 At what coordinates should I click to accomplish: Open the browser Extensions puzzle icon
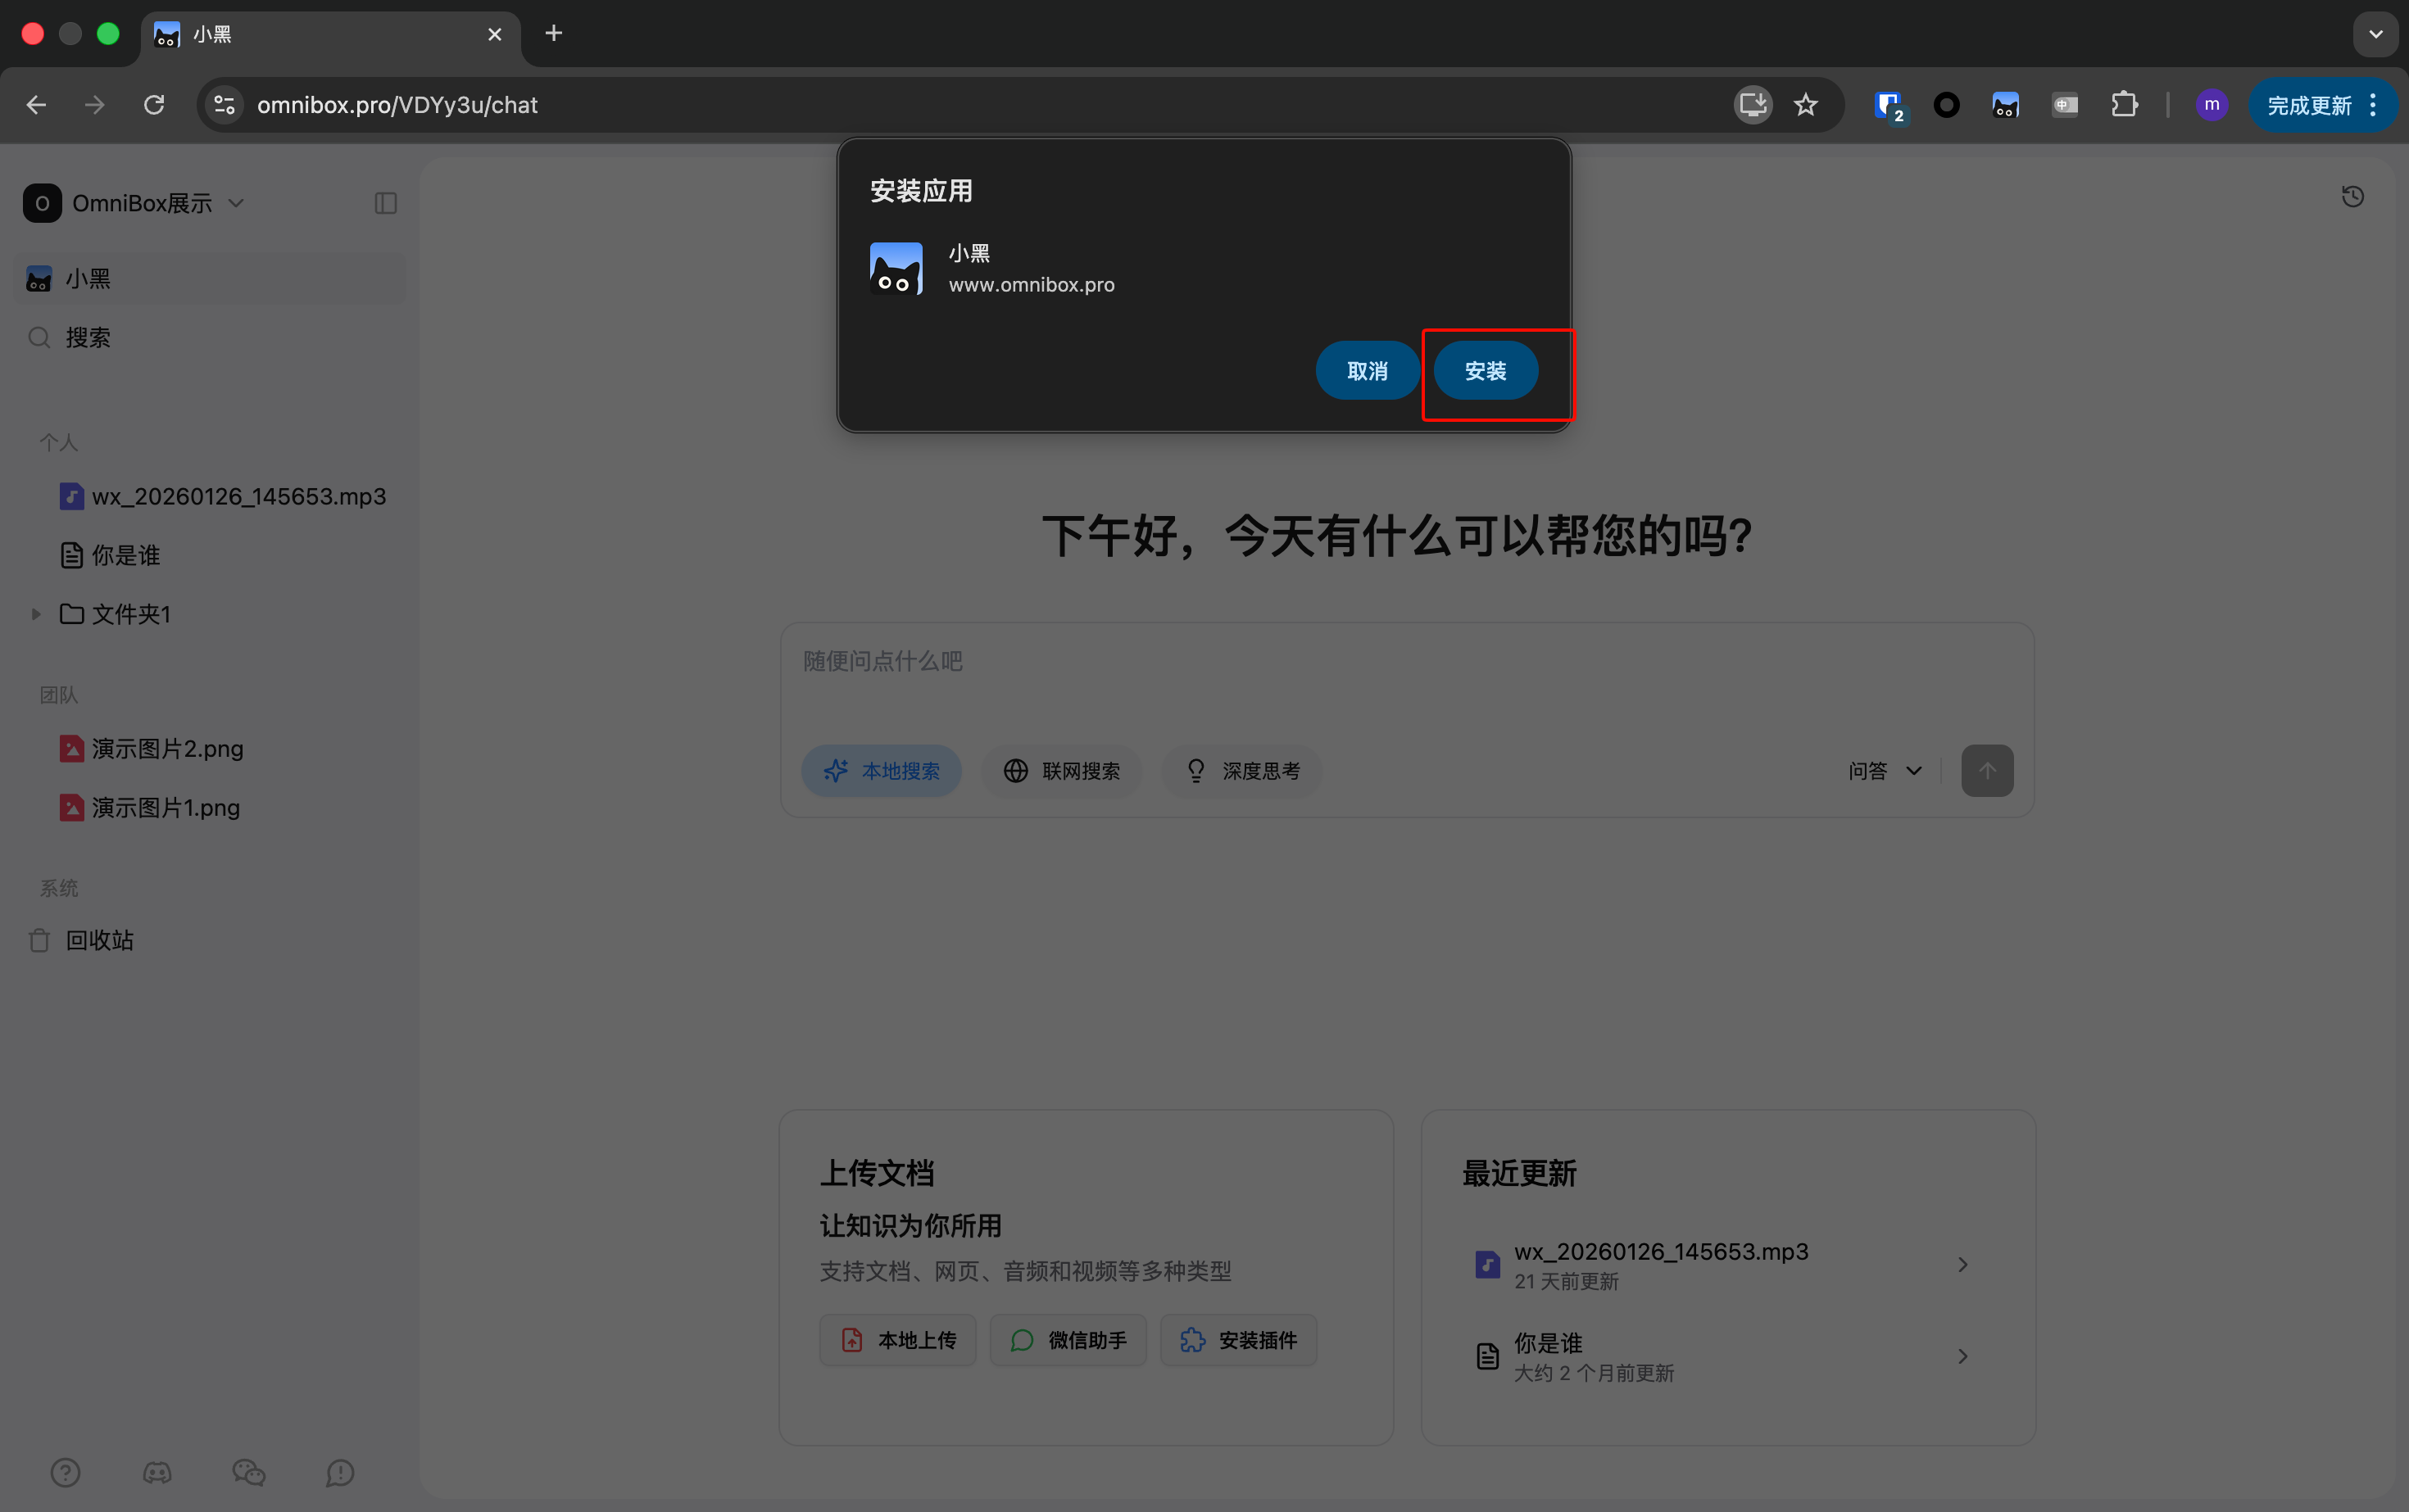[2124, 105]
